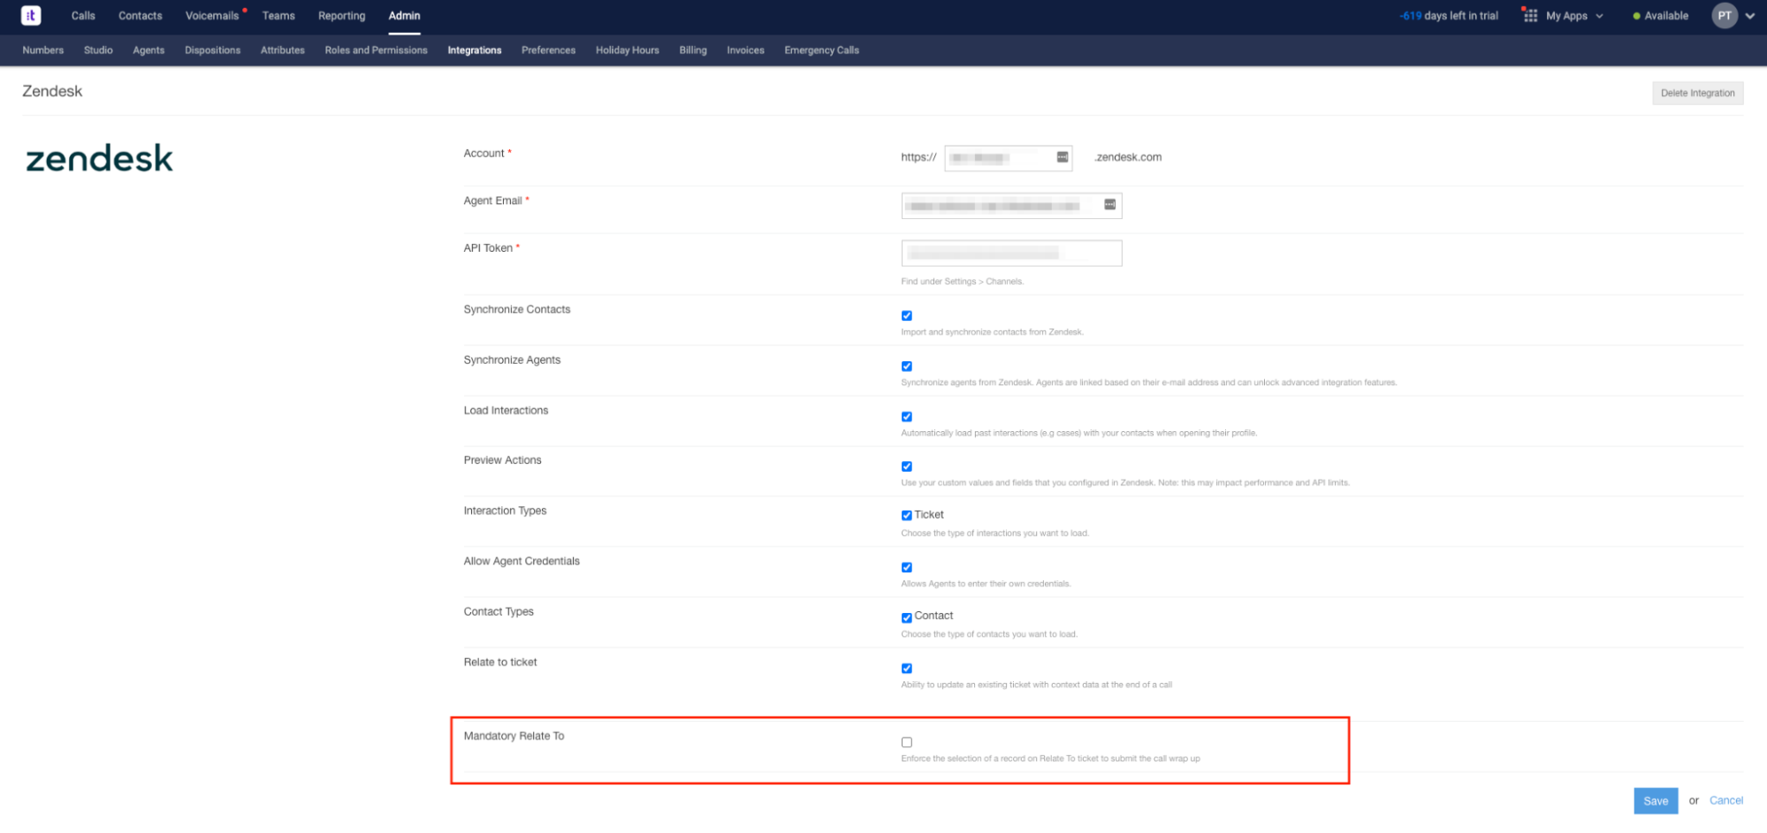Click the 'Interaction Types' label
Screen dimensions: 1767x833
pos(505,511)
